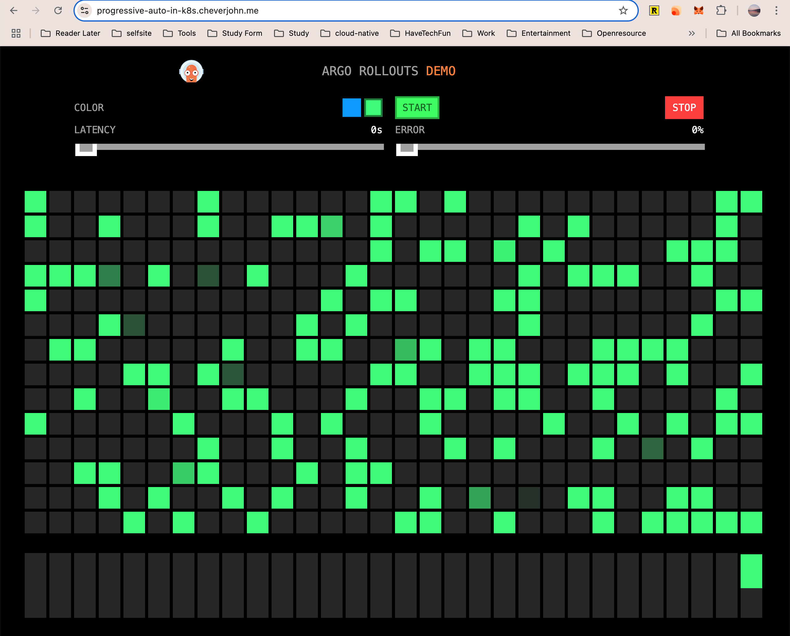Click the green START button
Image resolution: width=790 pixels, height=636 pixels.
point(417,108)
